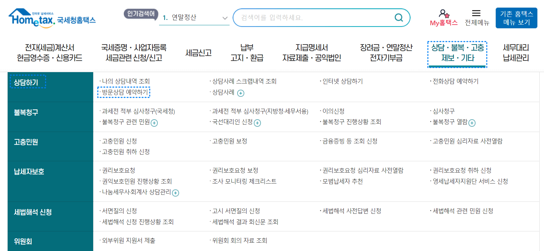
Task: Click 세법해석 사전답변 신청
Action: click(x=351, y=210)
